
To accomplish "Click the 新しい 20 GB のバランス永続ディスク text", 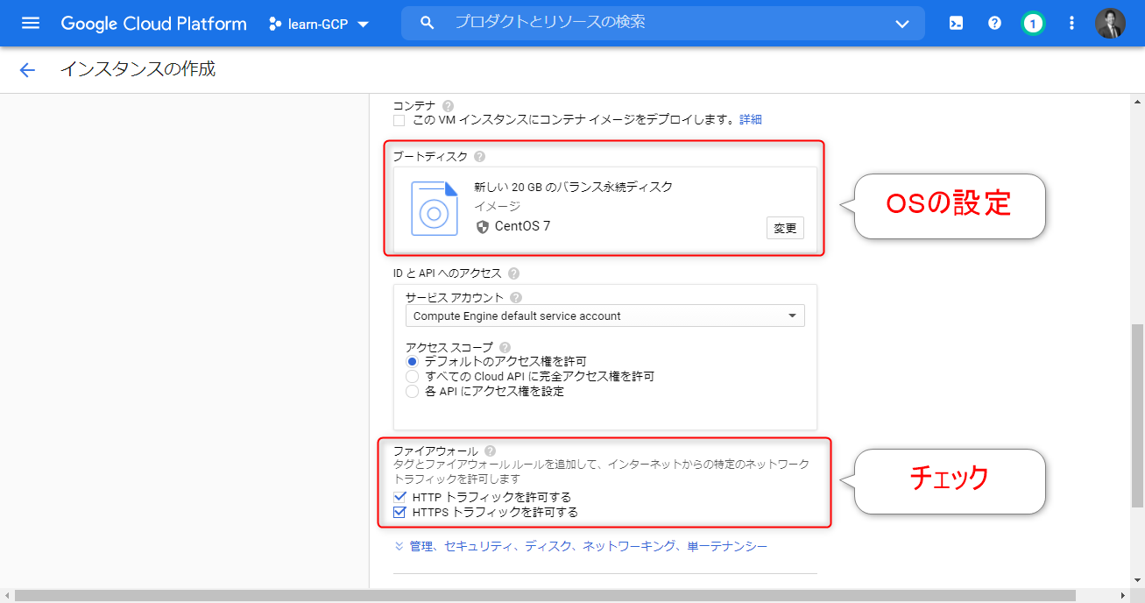I will click(573, 187).
